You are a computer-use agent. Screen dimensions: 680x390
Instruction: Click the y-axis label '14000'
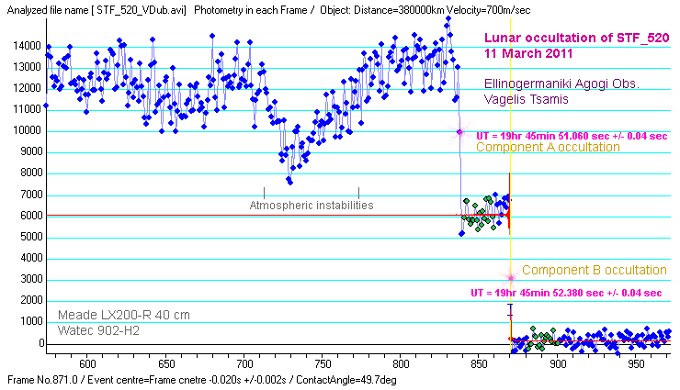(27, 46)
